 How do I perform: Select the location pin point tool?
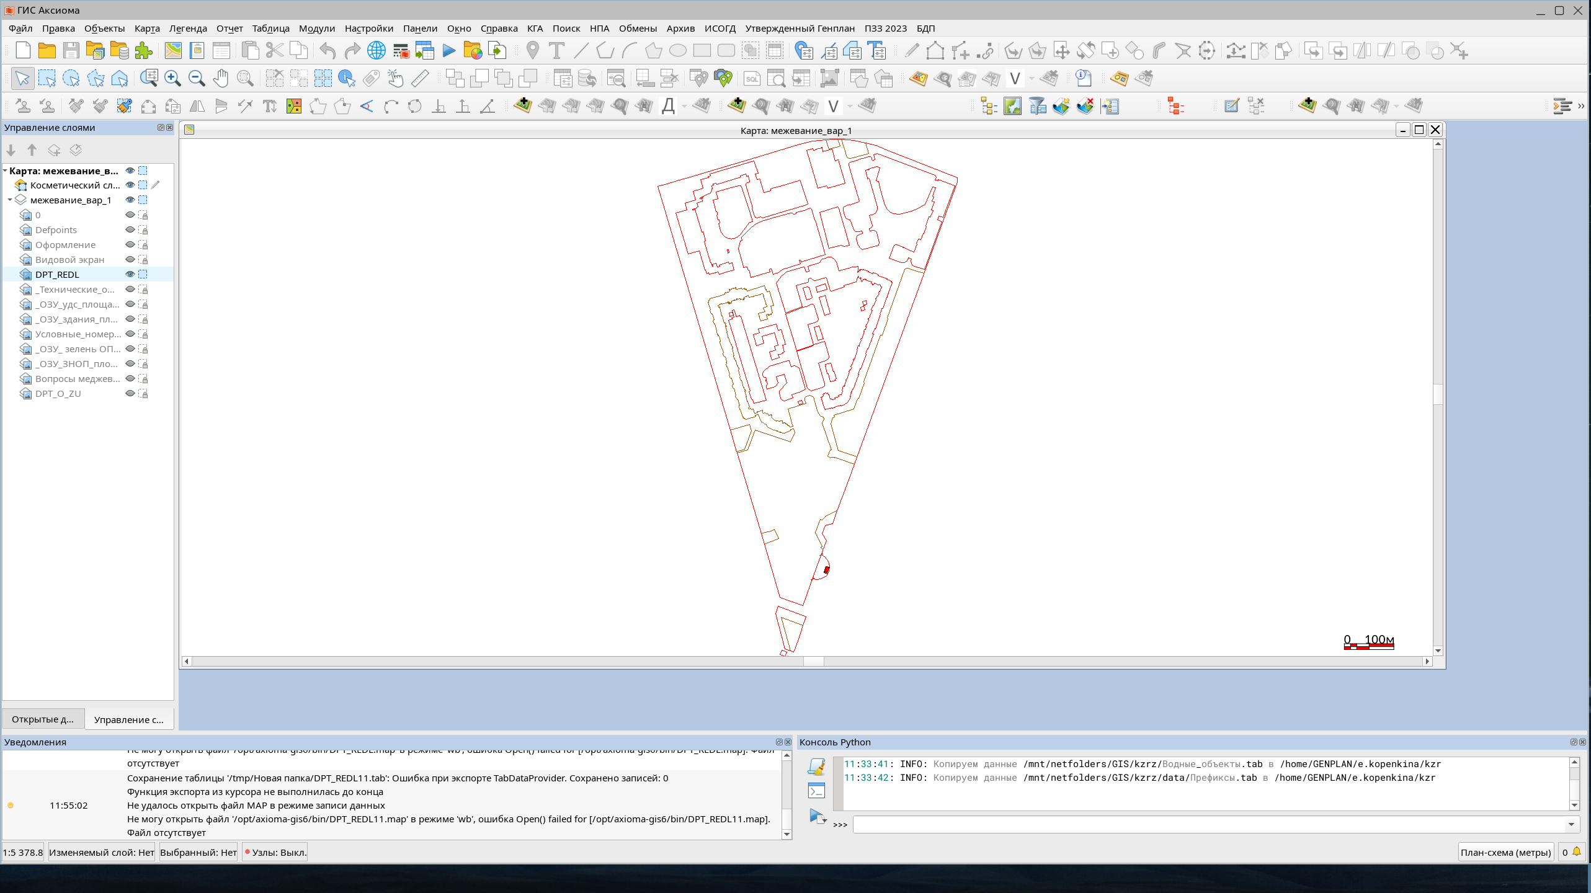pos(532,51)
